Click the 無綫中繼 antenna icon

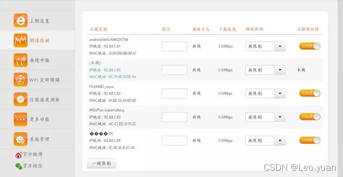click(x=21, y=60)
